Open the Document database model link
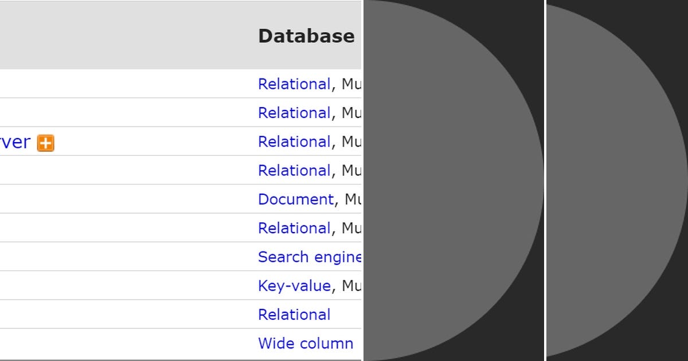The image size is (688, 361). (295, 199)
